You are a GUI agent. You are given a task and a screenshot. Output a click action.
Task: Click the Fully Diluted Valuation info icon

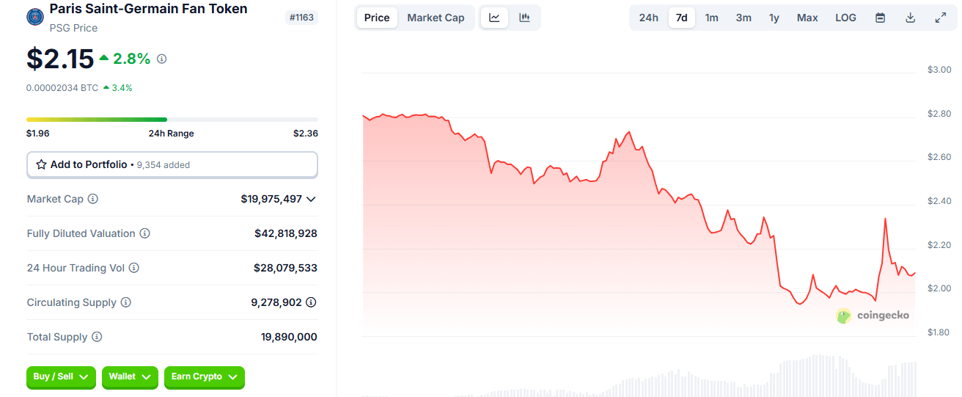tap(145, 233)
